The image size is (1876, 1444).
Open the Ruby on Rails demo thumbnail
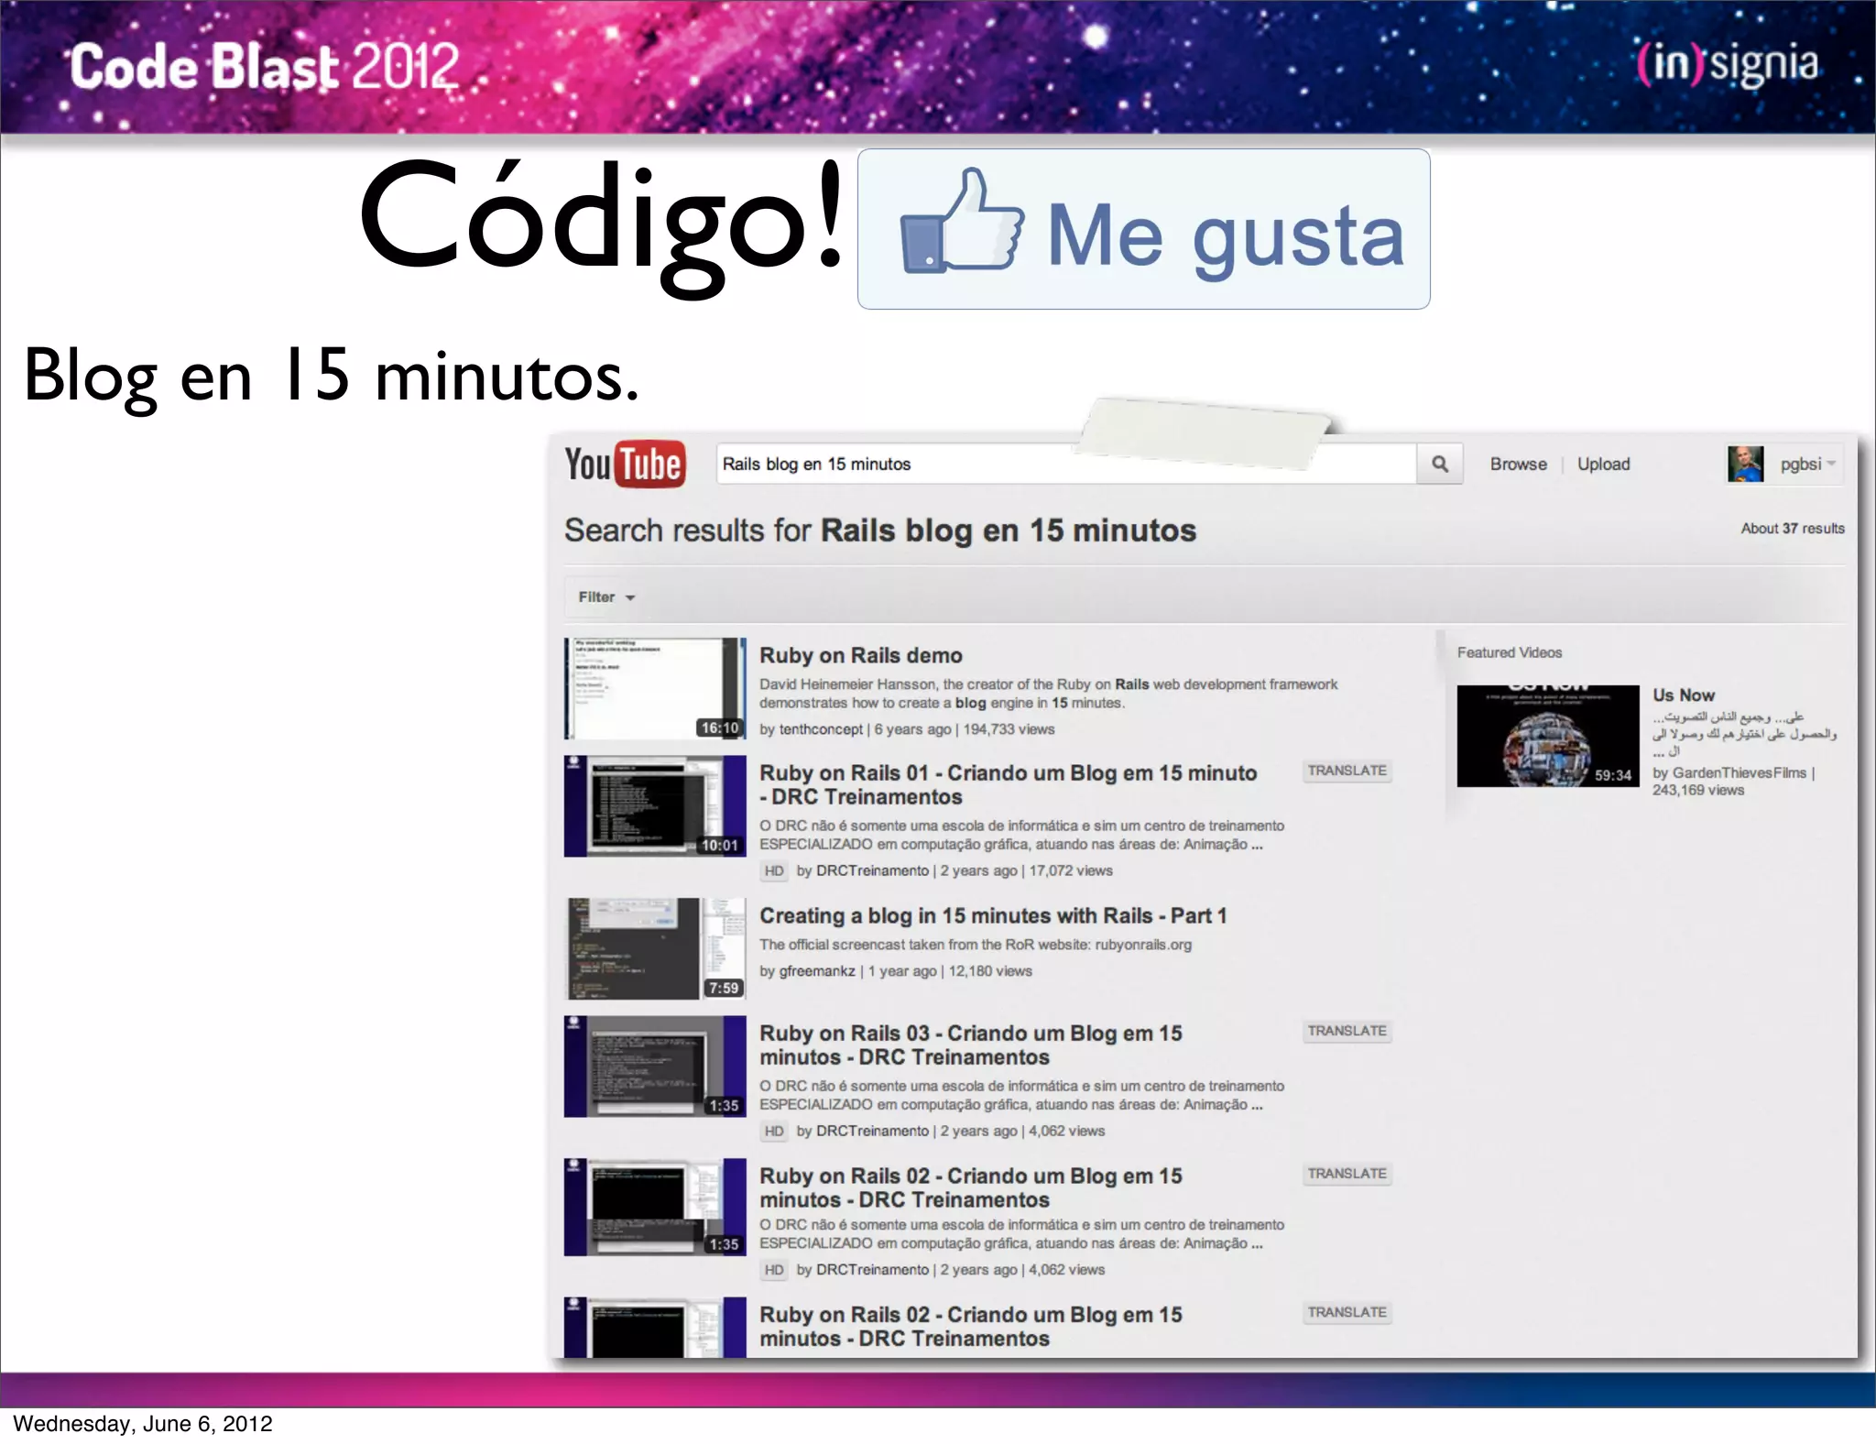(655, 688)
